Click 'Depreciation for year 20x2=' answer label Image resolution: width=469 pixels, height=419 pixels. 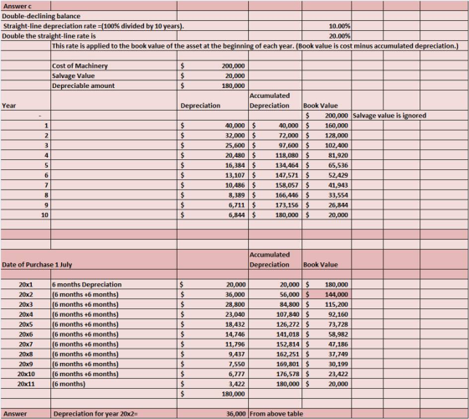point(95,414)
